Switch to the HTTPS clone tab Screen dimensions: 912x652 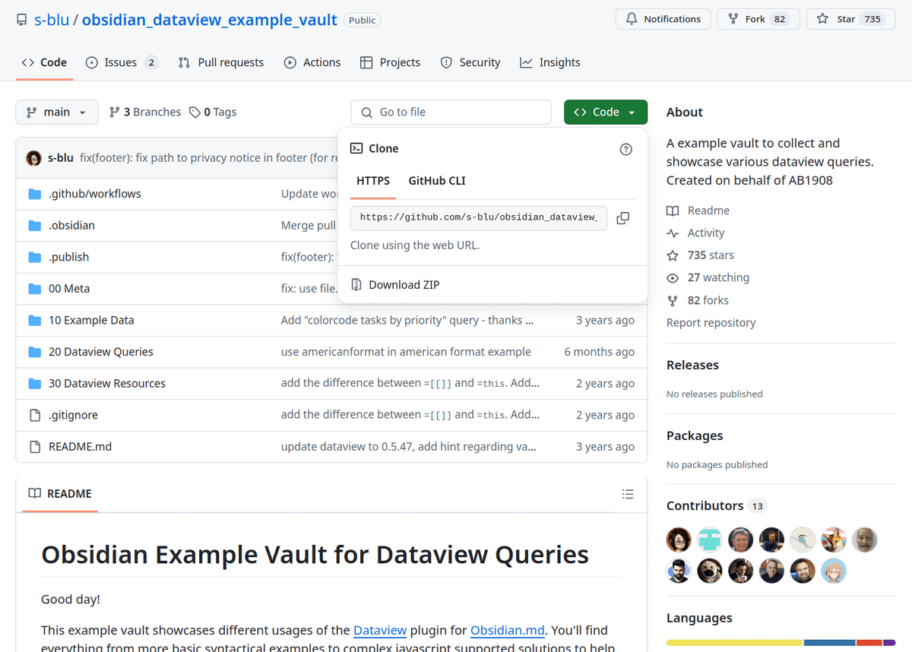tap(372, 181)
